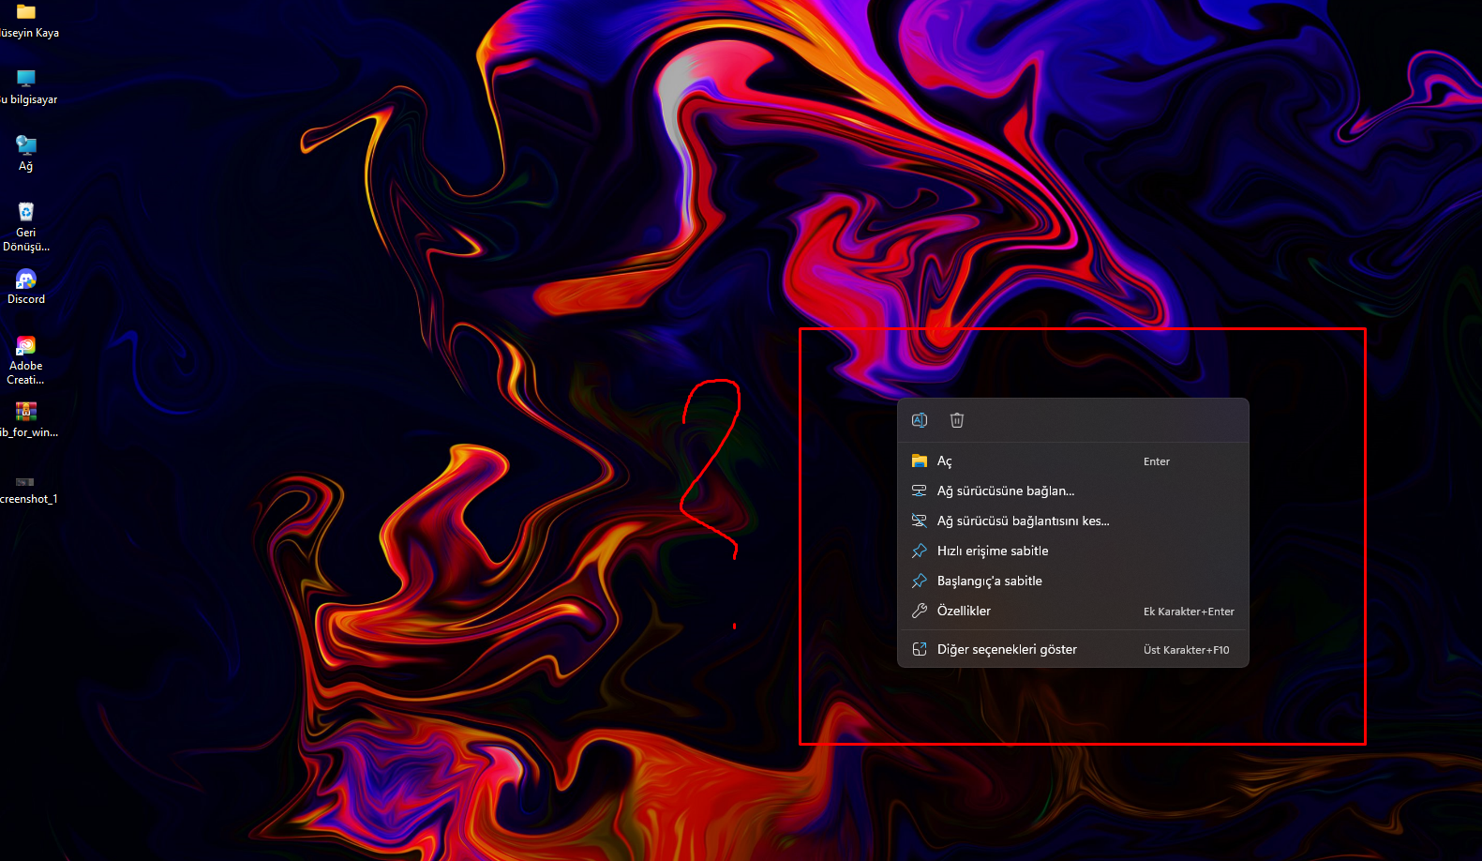The height and width of the screenshot is (861, 1482).
Task: Choose Ağ sürücüsüne bağlan... menu entry
Action: coord(1073,491)
